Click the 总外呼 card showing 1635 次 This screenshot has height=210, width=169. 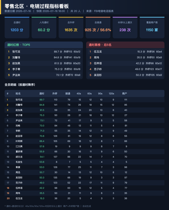(x=71, y=28)
